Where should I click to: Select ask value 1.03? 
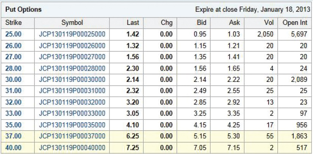pyautogui.click(x=234, y=34)
